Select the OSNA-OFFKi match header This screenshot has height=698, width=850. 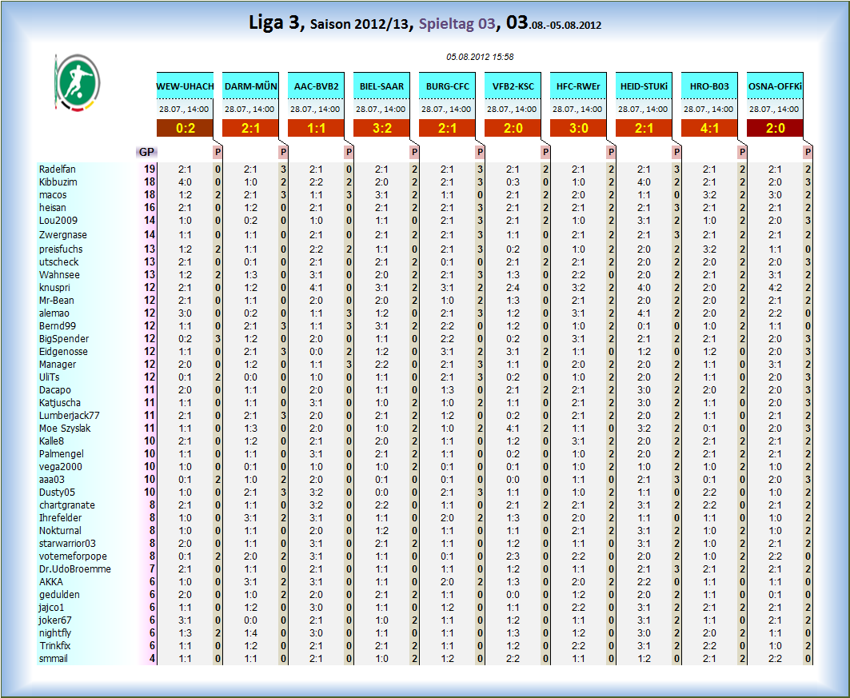pos(776,86)
